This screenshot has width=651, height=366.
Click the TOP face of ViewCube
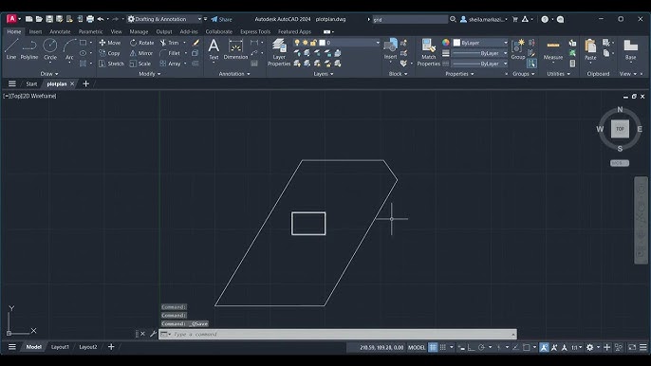tap(620, 129)
